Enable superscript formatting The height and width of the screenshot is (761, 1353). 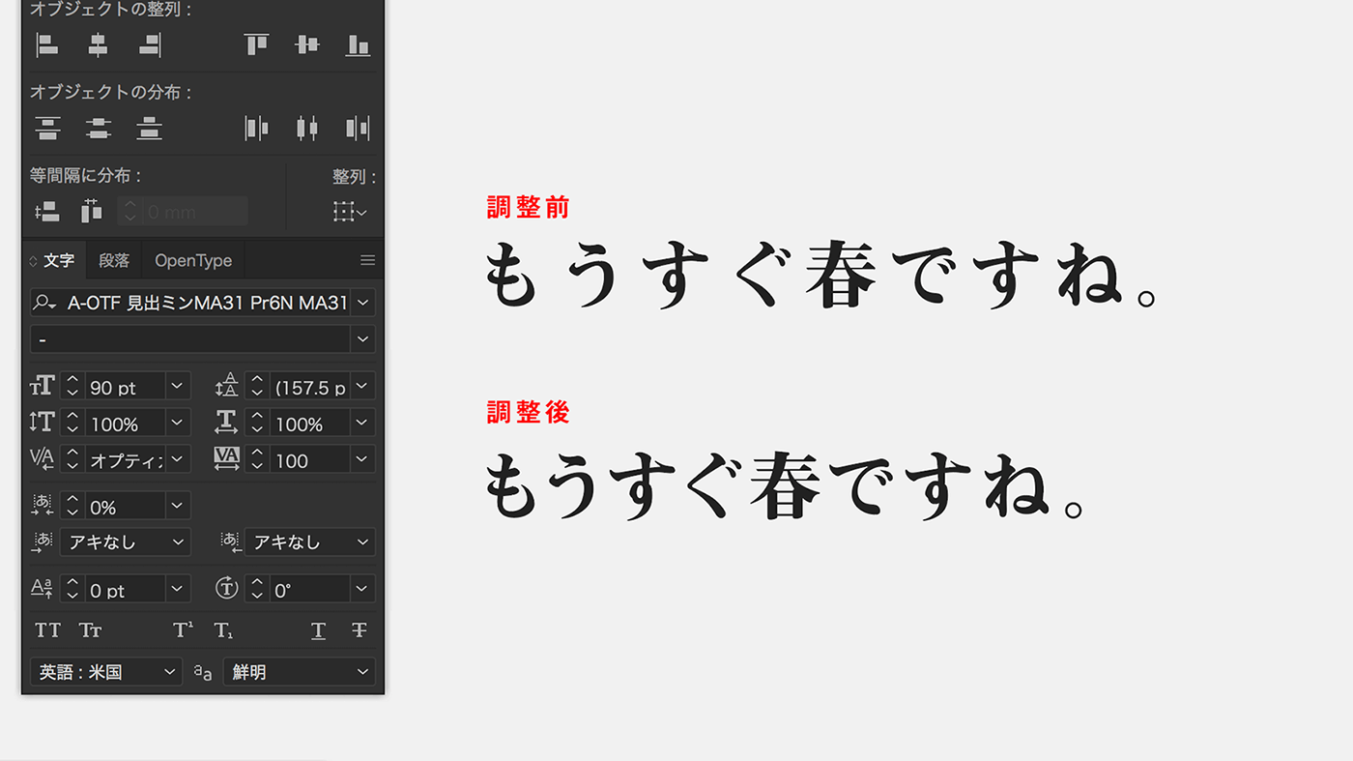182,629
